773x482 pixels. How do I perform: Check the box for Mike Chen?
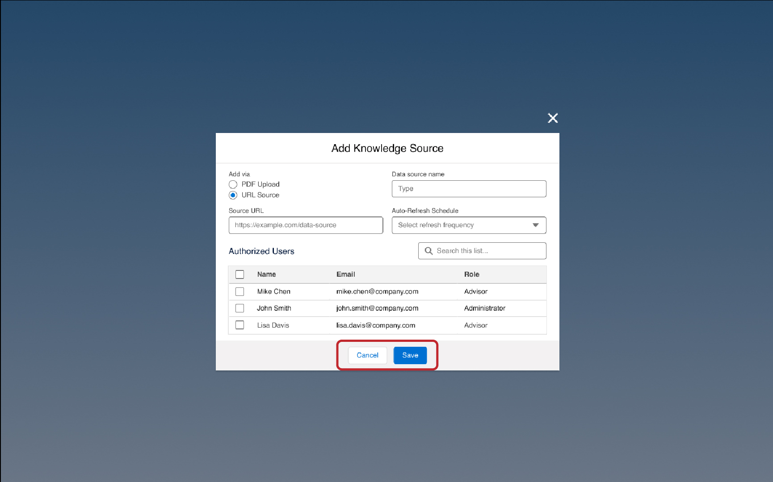coord(240,291)
